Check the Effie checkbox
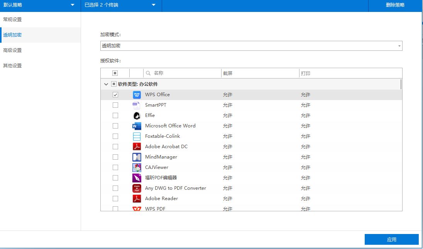The width and height of the screenshot is (423, 249). pos(115,115)
